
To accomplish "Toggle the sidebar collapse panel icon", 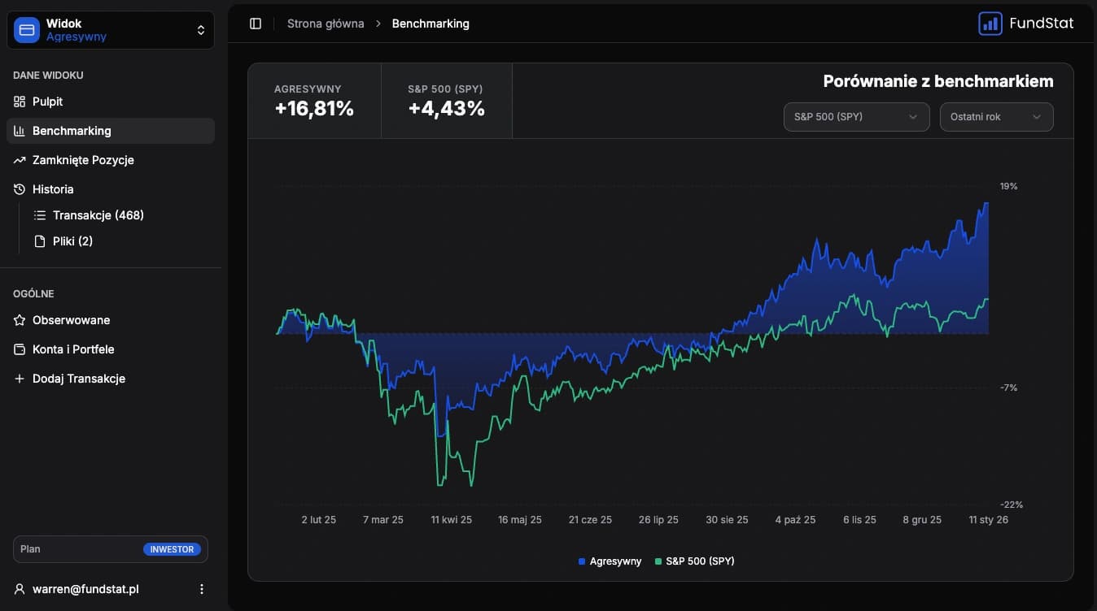I will tap(255, 23).
